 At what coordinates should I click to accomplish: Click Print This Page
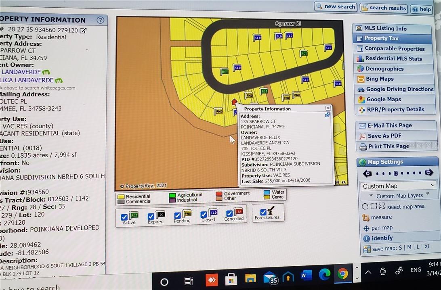397,147
